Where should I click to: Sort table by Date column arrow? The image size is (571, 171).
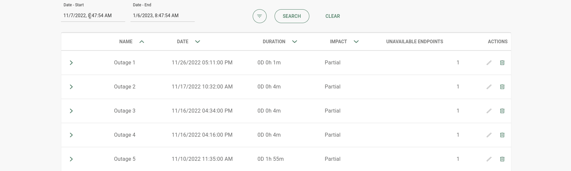197,42
